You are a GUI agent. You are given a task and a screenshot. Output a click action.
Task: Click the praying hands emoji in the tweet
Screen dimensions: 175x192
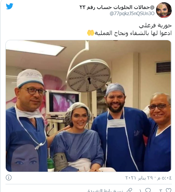click(x=91, y=33)
